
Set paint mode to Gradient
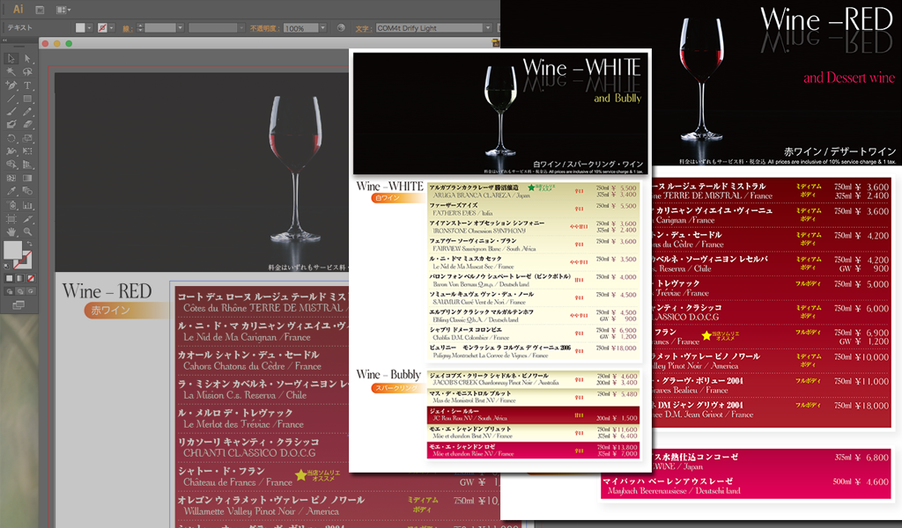19,278
